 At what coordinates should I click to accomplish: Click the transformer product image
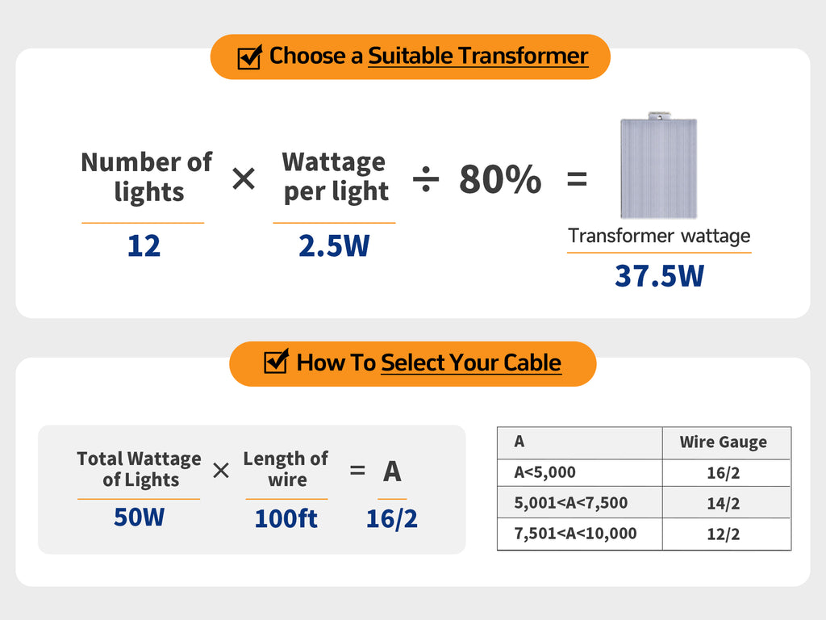click(x=658, y=166)
